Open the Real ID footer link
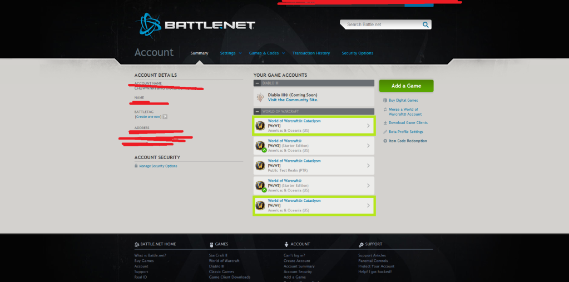This screenshot has width=569, height=282. click(140, 278)
